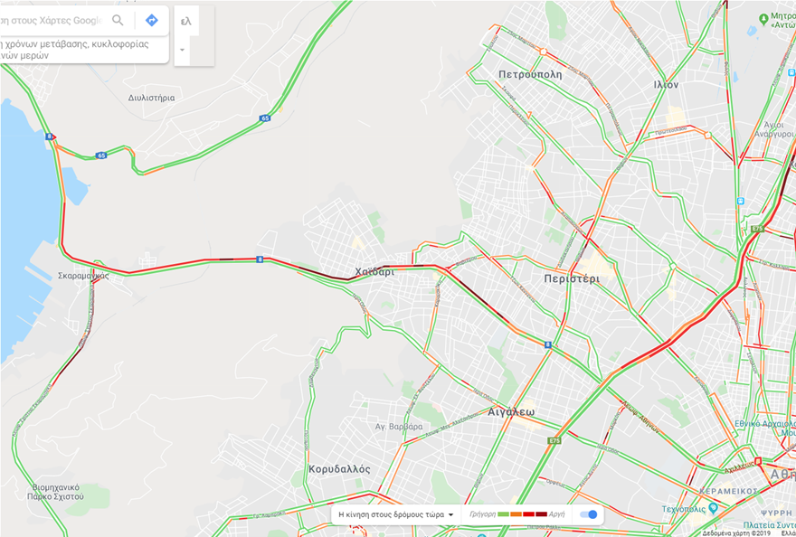This screenshot has height=537, width=796.
Task: Open the 'Η κίνηση στους δρόμους τώρα' dropdown
Action: click(396, 514)
